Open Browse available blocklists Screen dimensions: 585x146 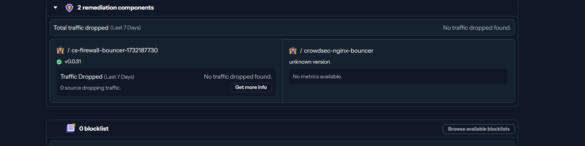(479, 129)
